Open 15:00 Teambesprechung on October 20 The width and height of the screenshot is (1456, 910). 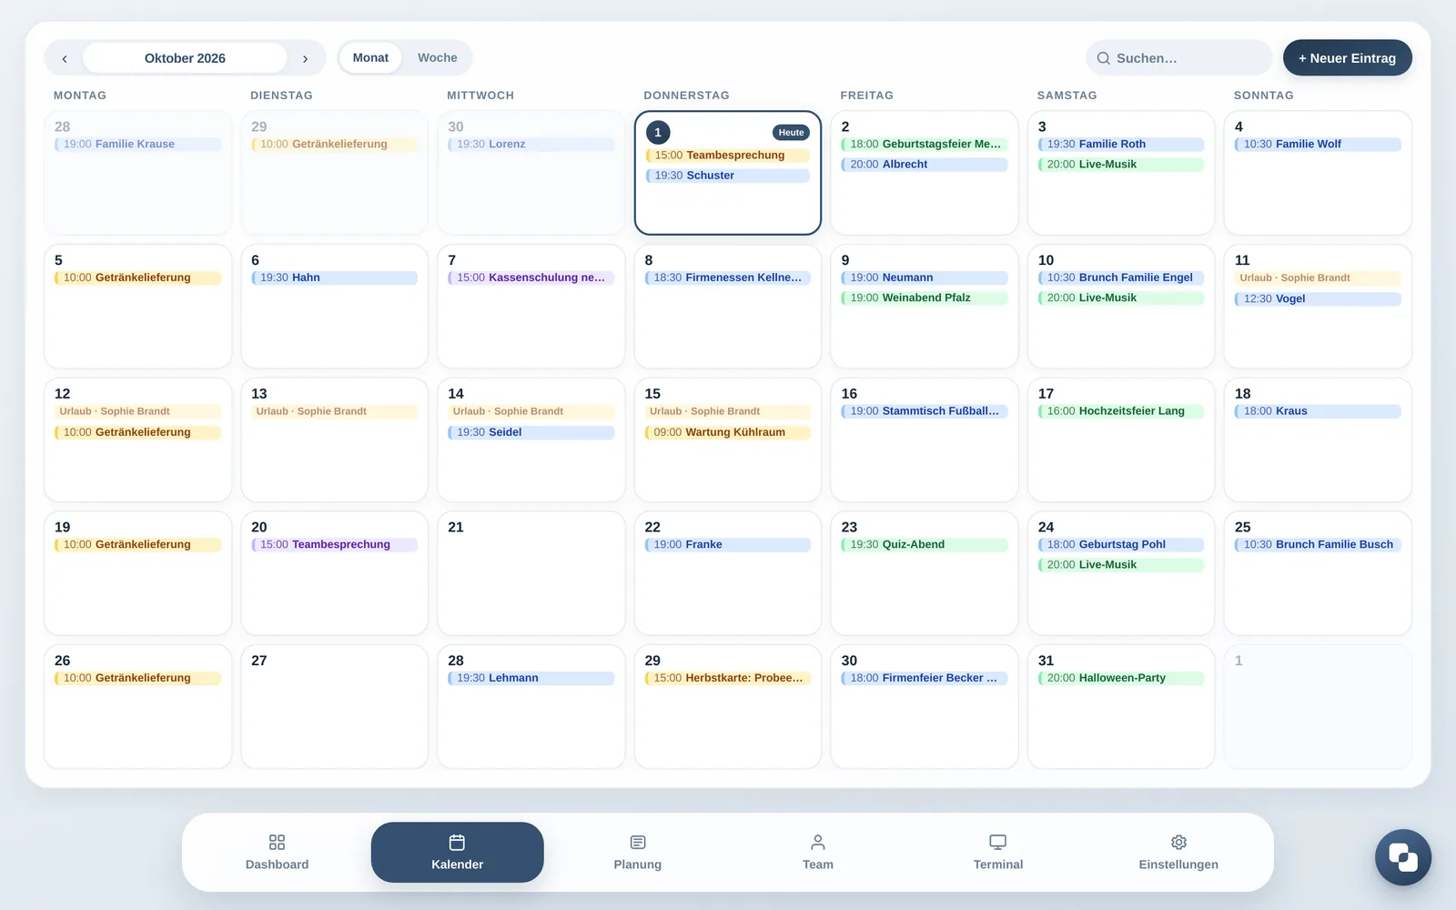335,544
